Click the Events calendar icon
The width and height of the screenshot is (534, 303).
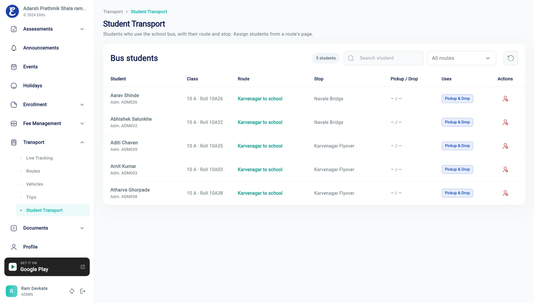tap(14, 67)
